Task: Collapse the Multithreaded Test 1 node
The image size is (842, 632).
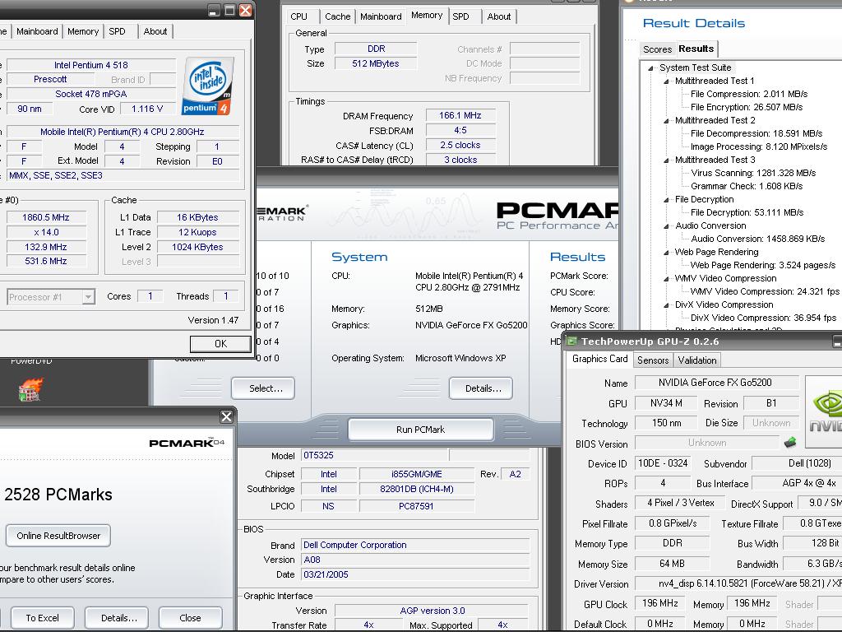Action: pyautogui.click(x=666, y=81)
